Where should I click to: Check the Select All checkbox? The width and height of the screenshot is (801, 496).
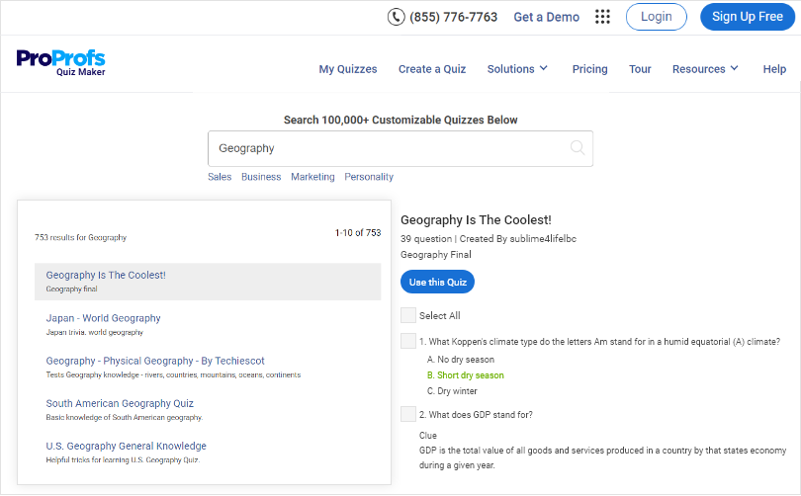point(408,315)
